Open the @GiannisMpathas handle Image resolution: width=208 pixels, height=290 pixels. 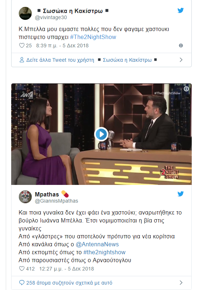pos(56,201)
